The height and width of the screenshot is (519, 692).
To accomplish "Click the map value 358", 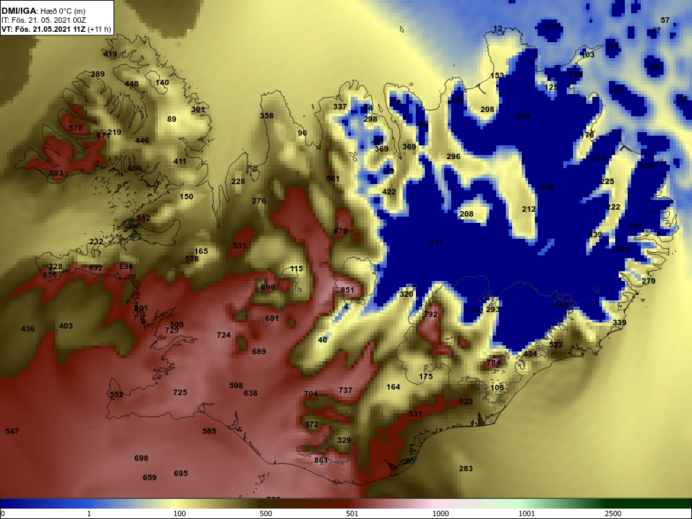I will [266, 116].
